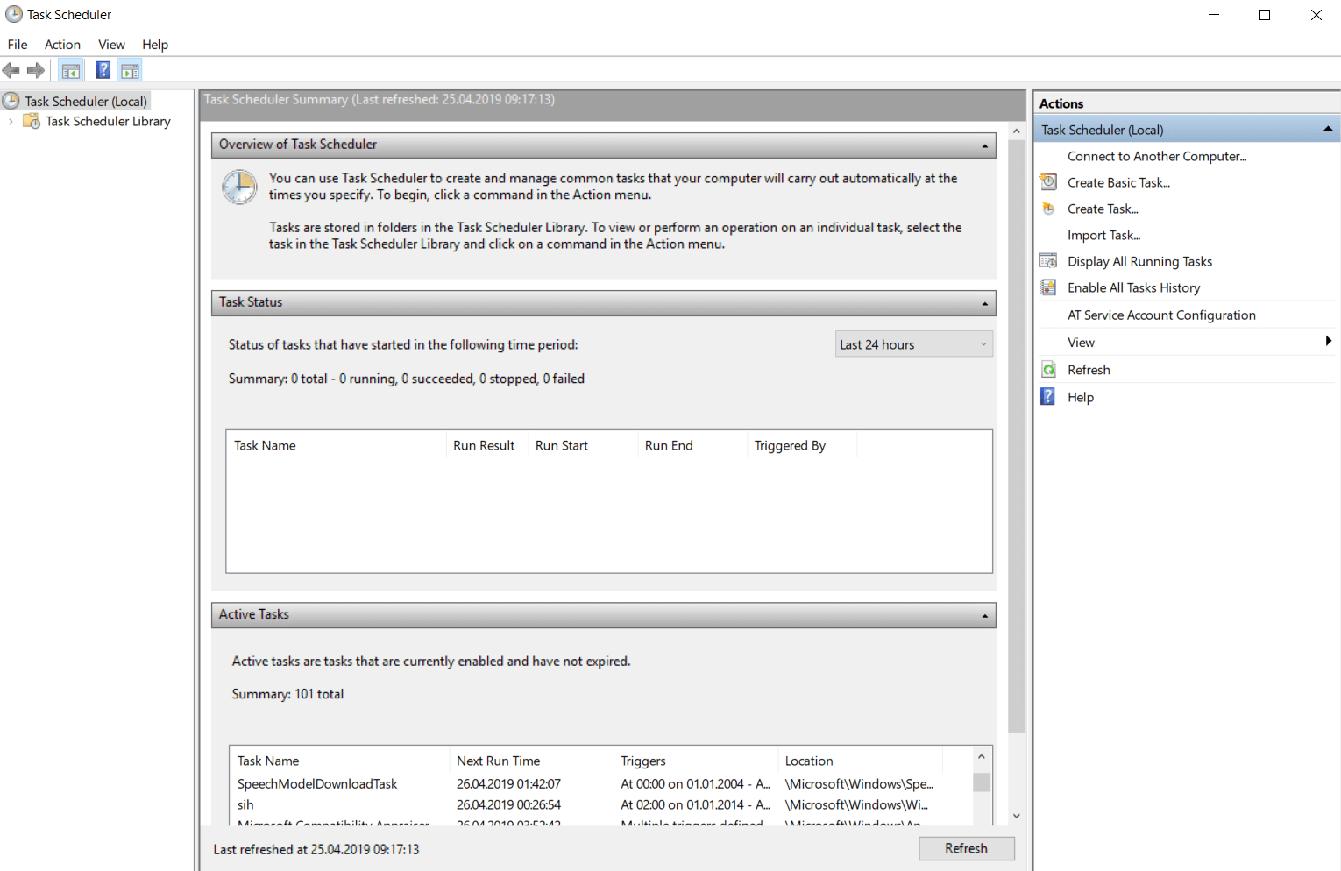Click the Enable All Tasks History icon
Screen dimensions: 1341x871
(1048, 287)
